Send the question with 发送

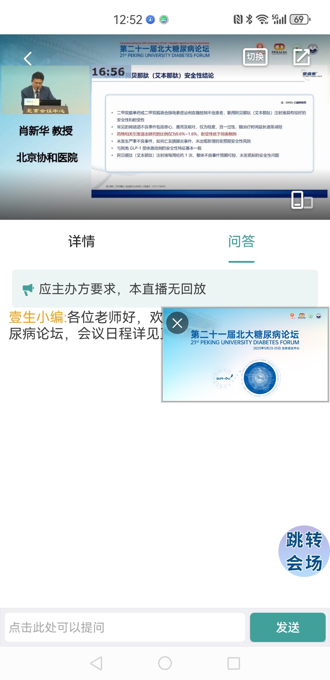[x=288, y=627]
